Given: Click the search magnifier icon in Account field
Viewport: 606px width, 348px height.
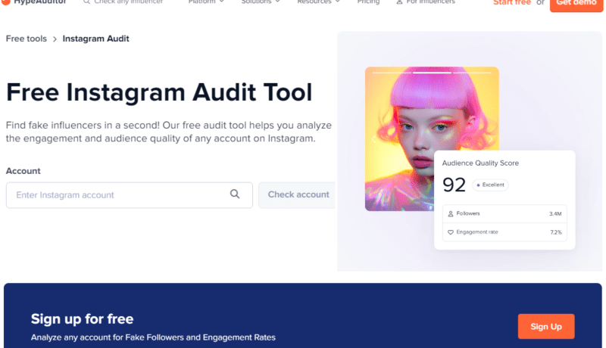Looking at the screenshot, I should [x=235, y=194].
